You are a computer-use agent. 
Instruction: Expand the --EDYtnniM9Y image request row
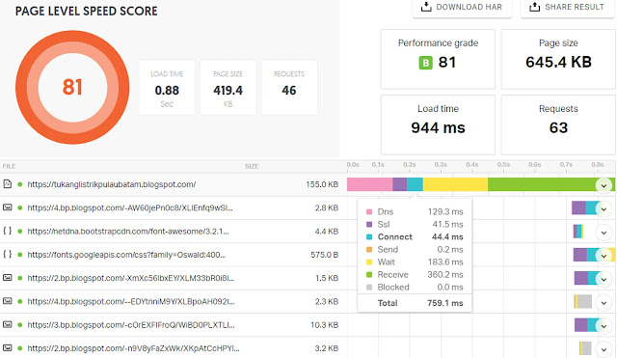pos(604,302)
